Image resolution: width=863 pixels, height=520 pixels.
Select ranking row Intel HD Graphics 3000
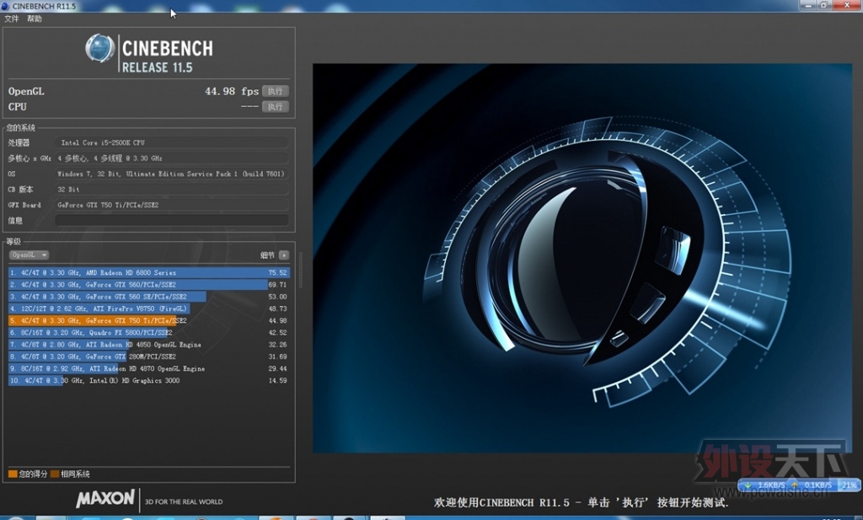148,380
